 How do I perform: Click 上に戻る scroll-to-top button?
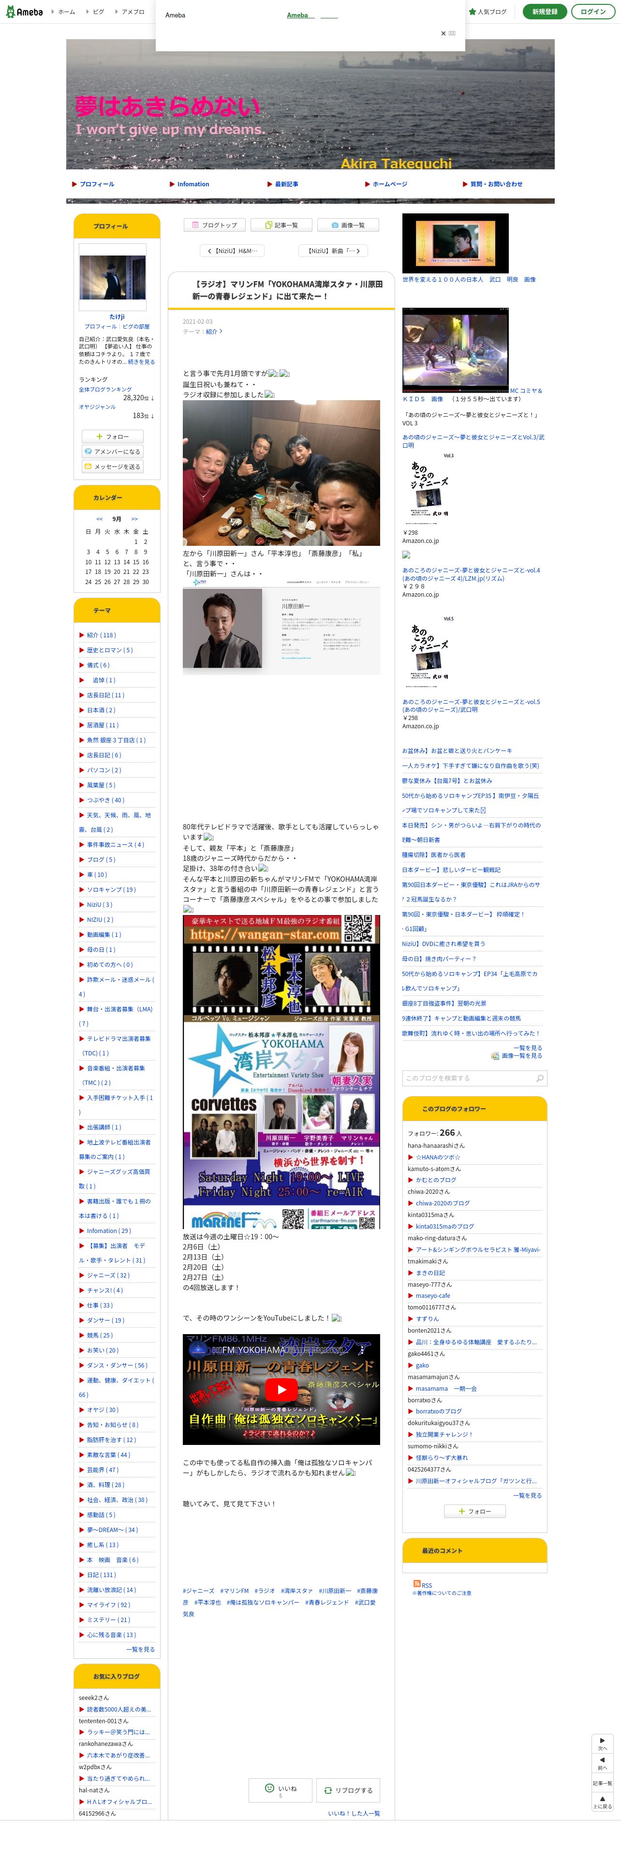602,1802
